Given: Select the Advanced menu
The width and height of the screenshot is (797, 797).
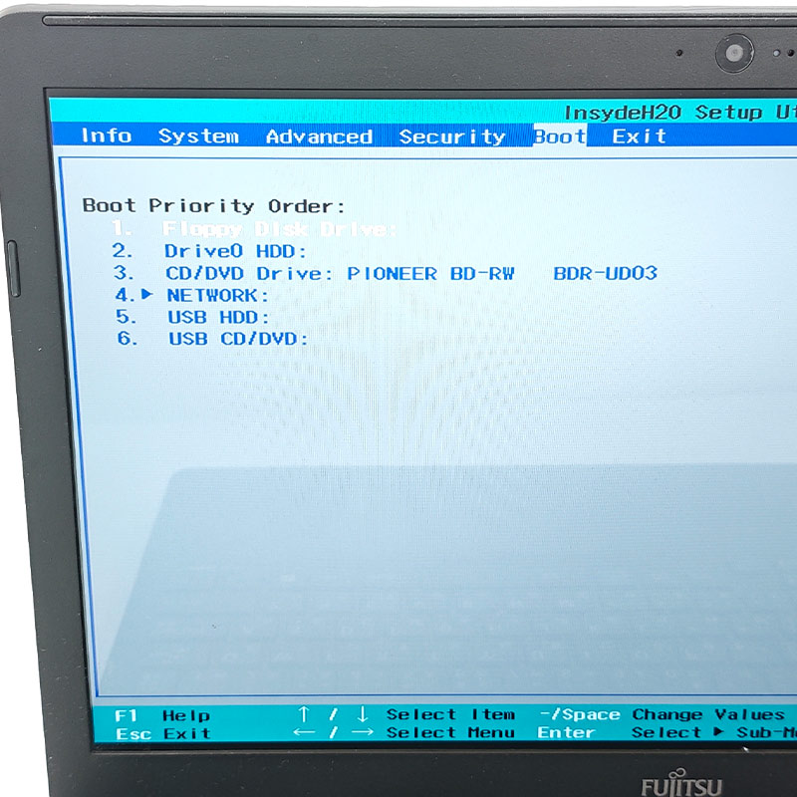Looking at the screenshot, I should pos(321,136).
